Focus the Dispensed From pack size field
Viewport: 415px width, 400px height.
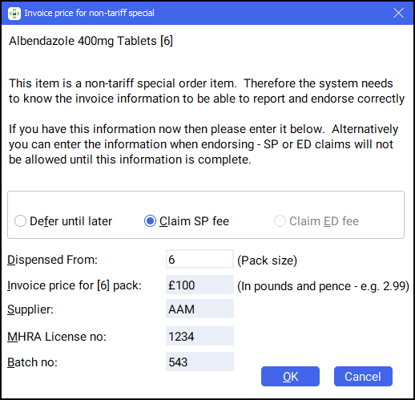[x=199, y=259]
